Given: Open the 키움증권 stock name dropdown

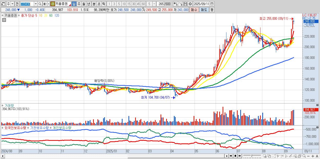Looking at the screenshot, I should click(70, 5).
